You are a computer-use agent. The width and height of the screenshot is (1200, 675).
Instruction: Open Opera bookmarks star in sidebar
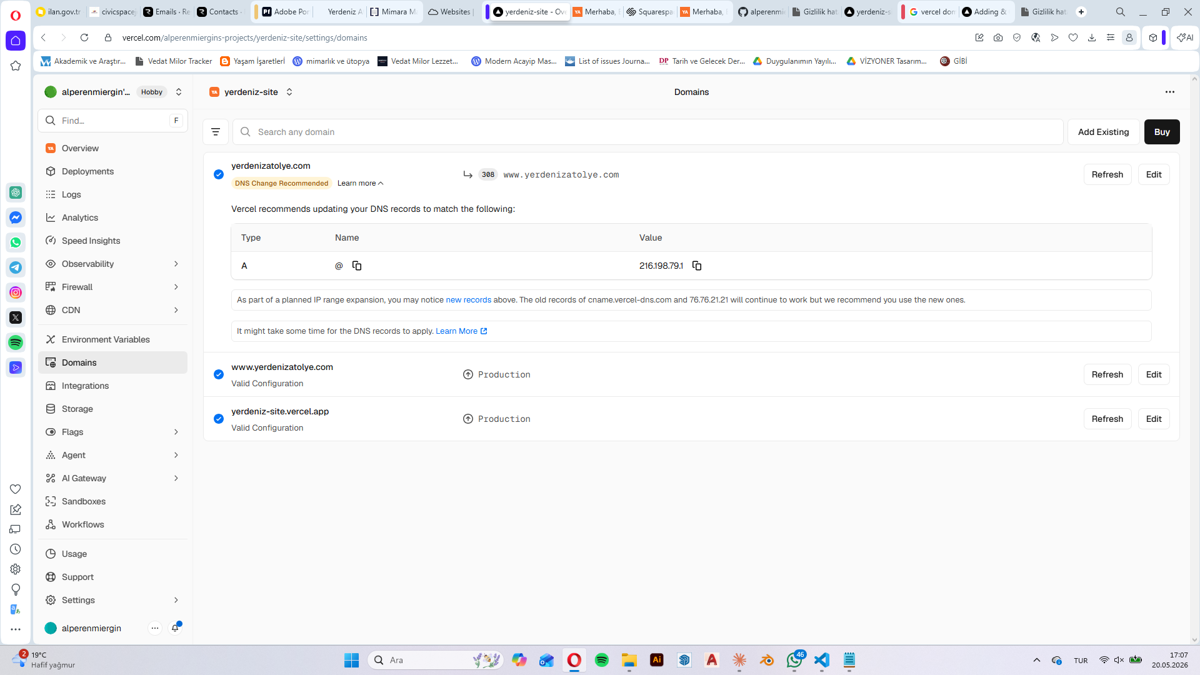coord(16,66)
